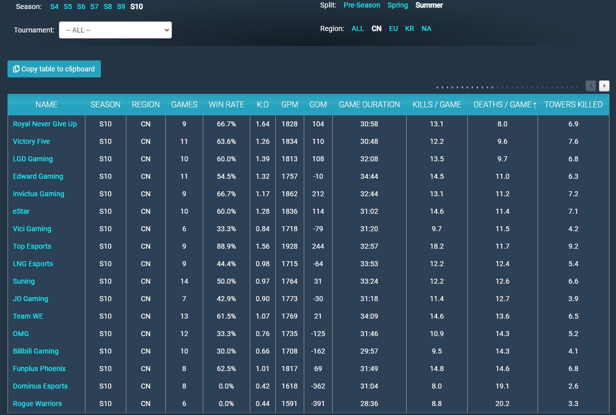The width and height of the screenshot is (616, 415).
Task: Filter region to ALL
Action: (358, 28)
